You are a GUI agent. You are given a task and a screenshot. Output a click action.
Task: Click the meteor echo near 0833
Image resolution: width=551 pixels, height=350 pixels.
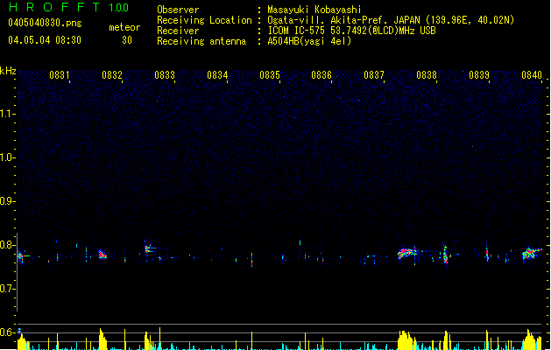(149, 248)
